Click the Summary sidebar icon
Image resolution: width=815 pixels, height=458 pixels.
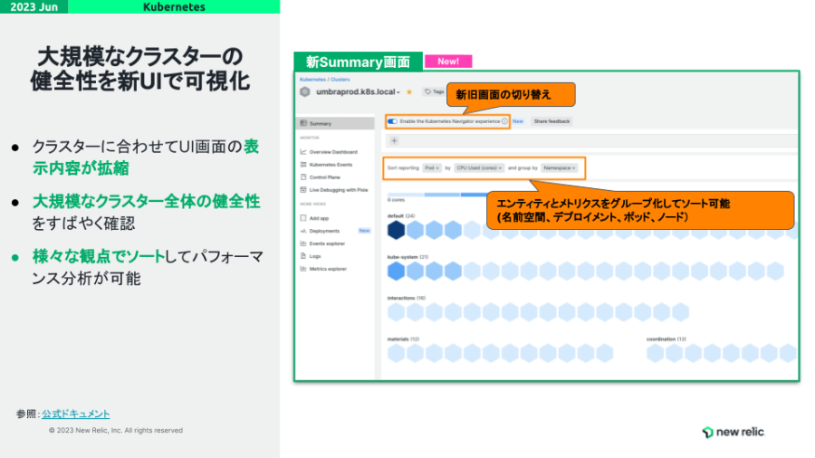click(303, 123)
